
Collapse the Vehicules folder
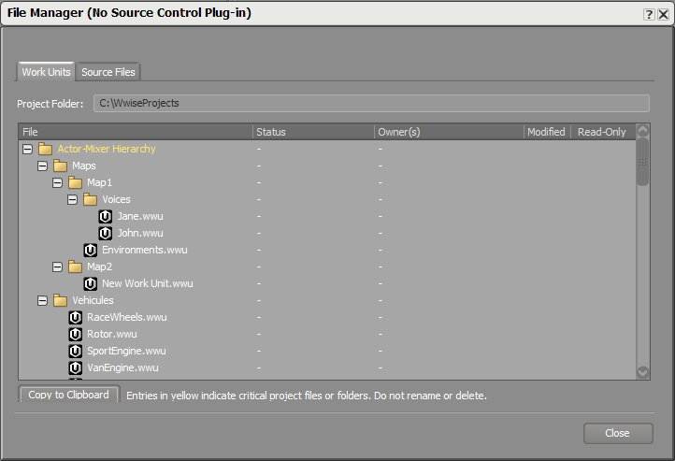click(43, 300)
